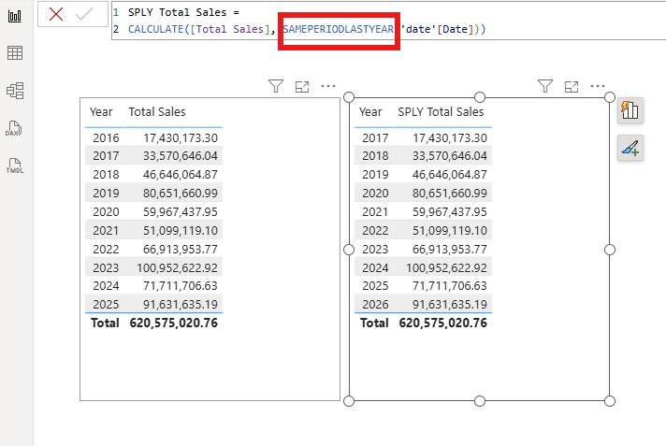
Task: Select value 17,430,173.30 in Total Sales table
Action: coord(181,138)
